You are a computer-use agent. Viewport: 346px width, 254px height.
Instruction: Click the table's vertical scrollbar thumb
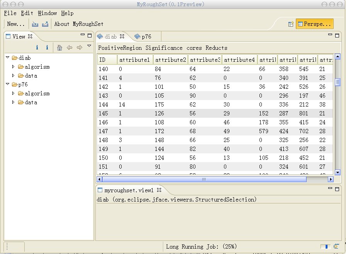click(x=338, y=82)
